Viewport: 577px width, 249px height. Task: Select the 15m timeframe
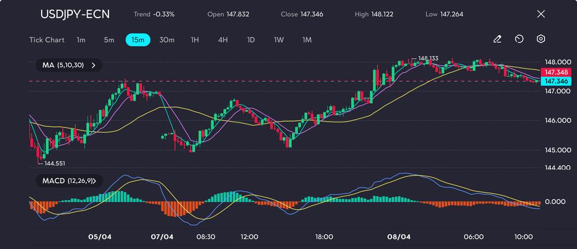138,40
